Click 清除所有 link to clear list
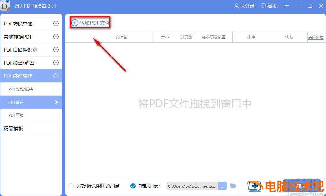 point(316,38)
